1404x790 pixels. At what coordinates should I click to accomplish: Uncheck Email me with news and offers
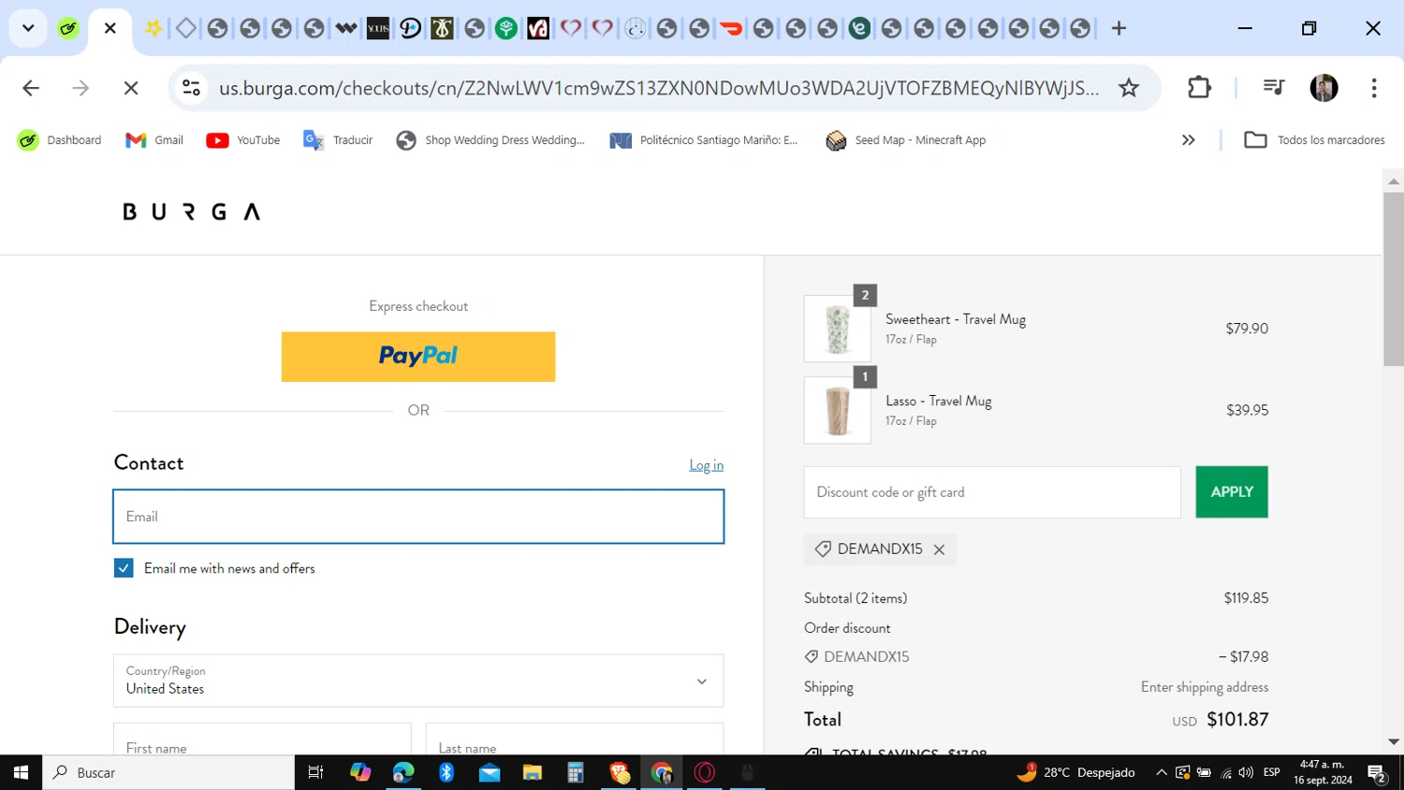tap(124, 568)
